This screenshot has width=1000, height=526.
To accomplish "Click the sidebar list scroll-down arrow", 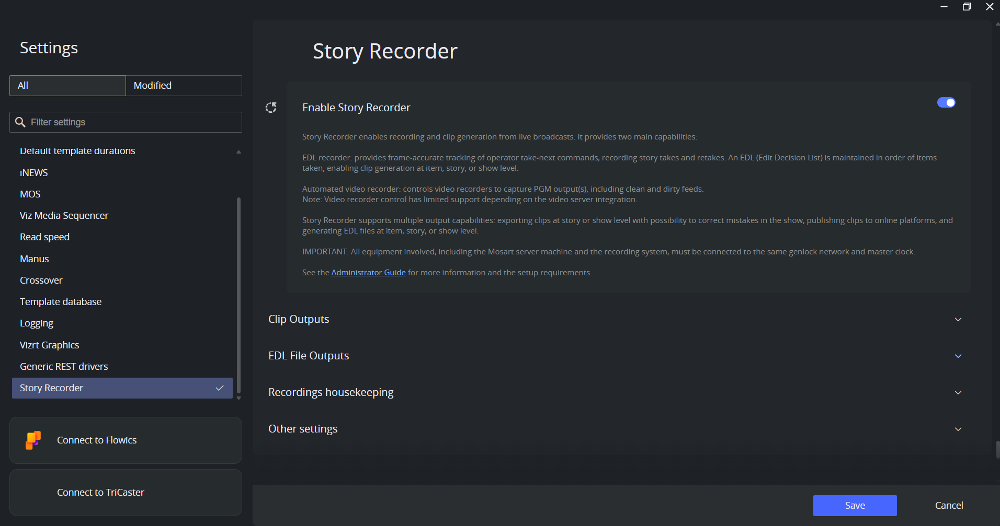I will pyautogui.click(x=238, y=398).
